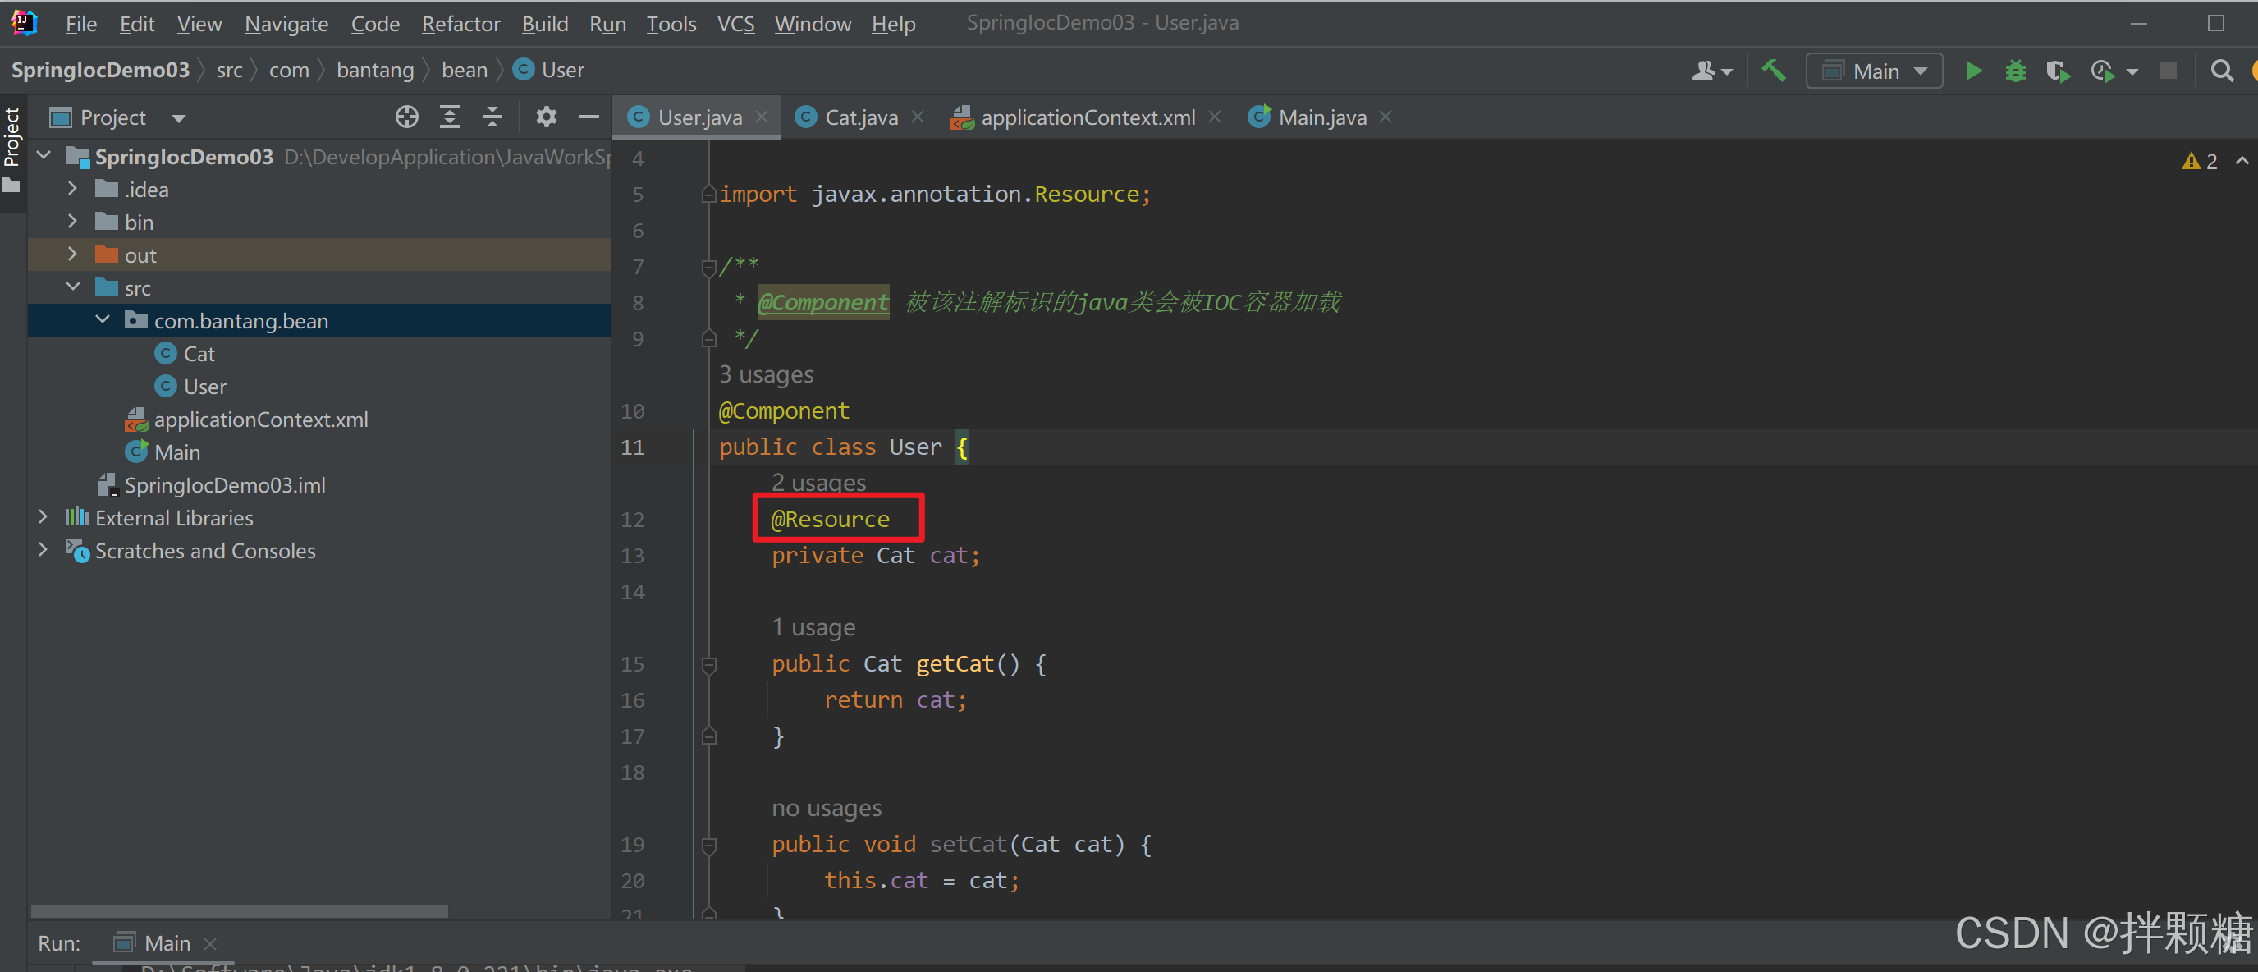Open the Main run configuration dropdown
Screen dimensions: 2258x972
(x=1874, y=71)
